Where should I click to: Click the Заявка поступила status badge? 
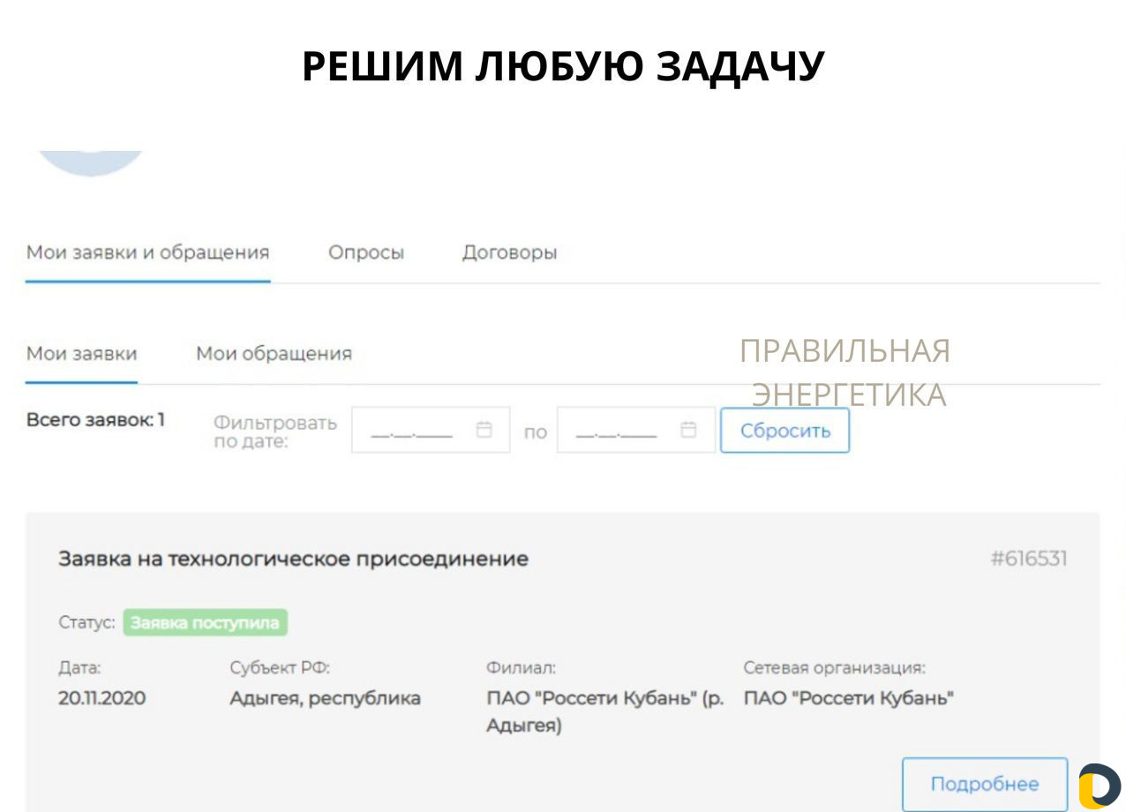205,623
